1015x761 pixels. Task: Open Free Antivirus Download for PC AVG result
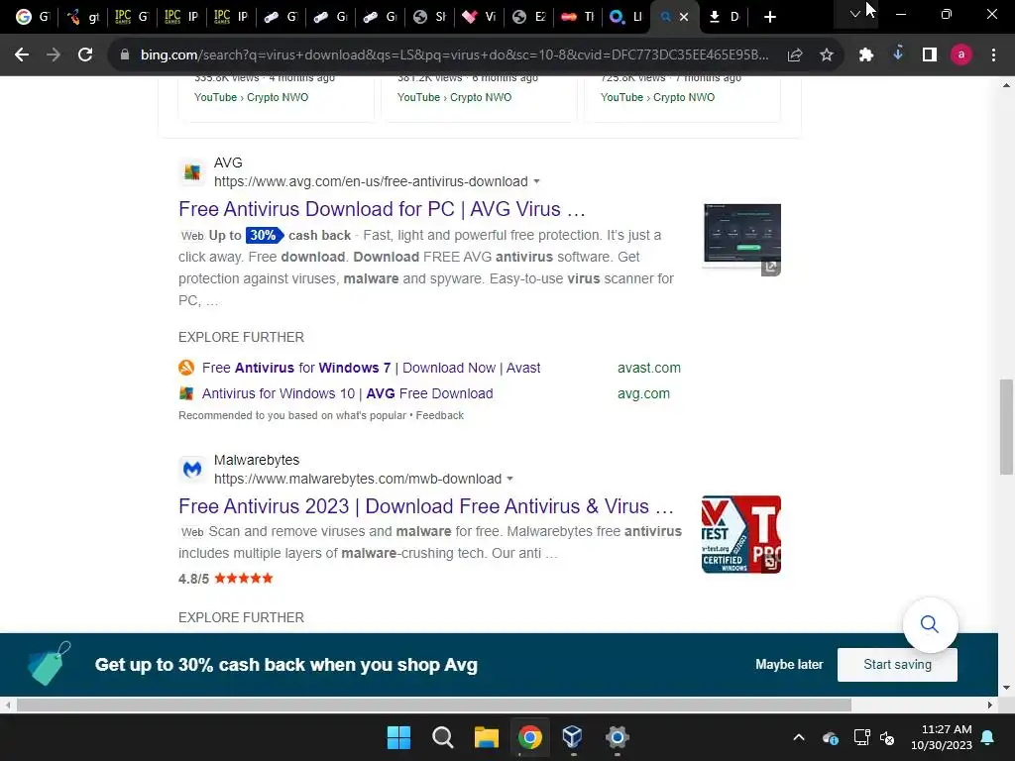[382, 209]
